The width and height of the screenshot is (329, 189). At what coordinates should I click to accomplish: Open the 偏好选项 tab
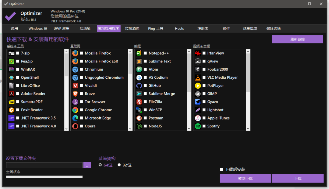[273, 28]
